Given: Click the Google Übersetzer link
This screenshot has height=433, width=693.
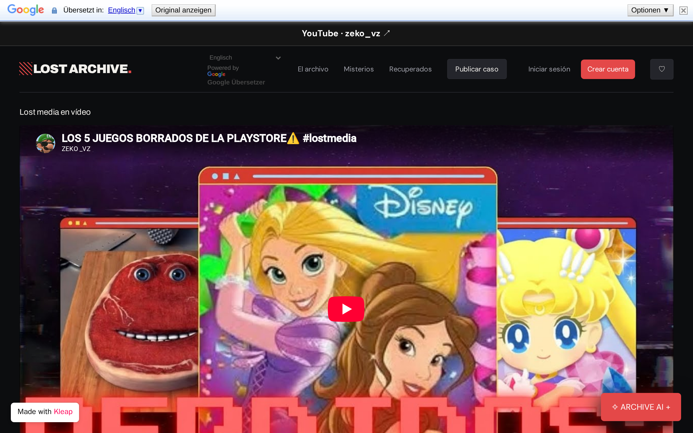Looking at the screenshot, I should (236, 82).
